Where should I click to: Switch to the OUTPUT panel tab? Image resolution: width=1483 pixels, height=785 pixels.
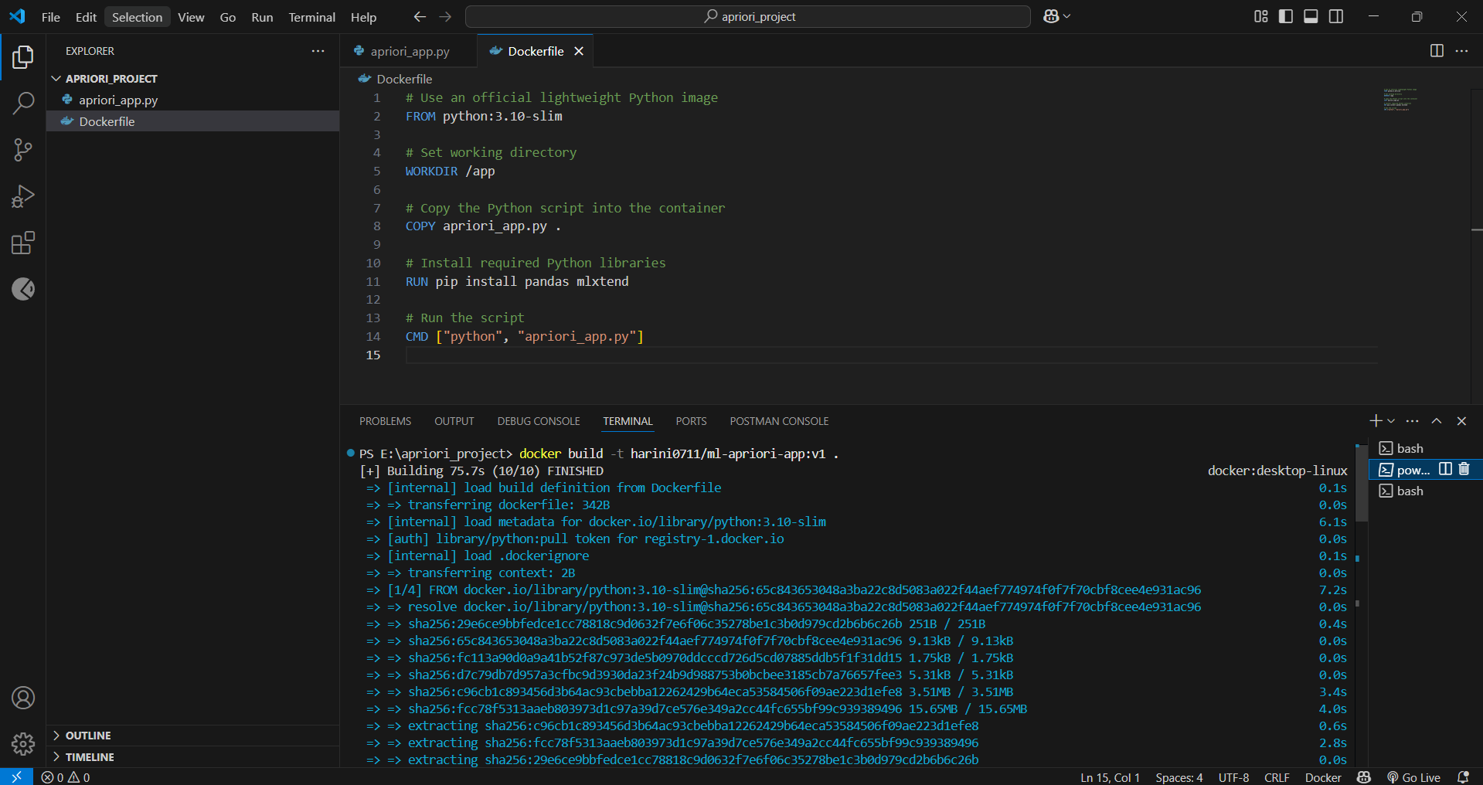click(x=454, y=421)
